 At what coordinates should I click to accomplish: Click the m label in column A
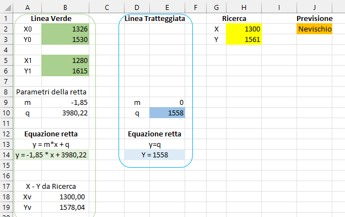28,102
